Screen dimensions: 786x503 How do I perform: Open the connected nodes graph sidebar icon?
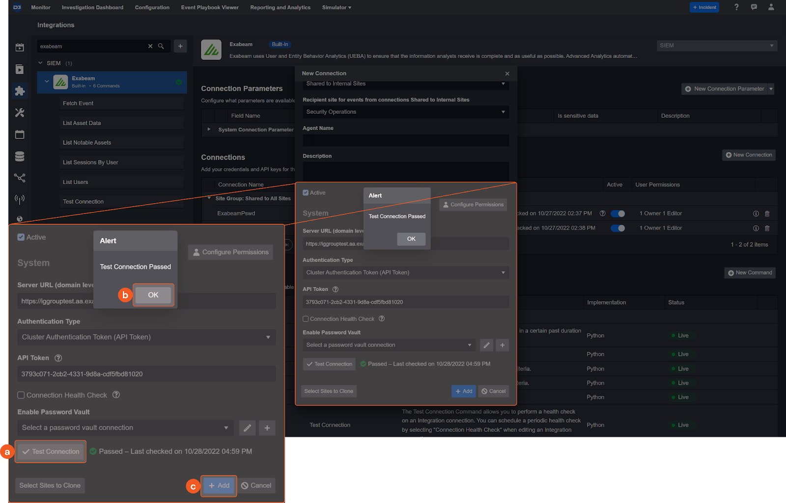tap(20, 178)
